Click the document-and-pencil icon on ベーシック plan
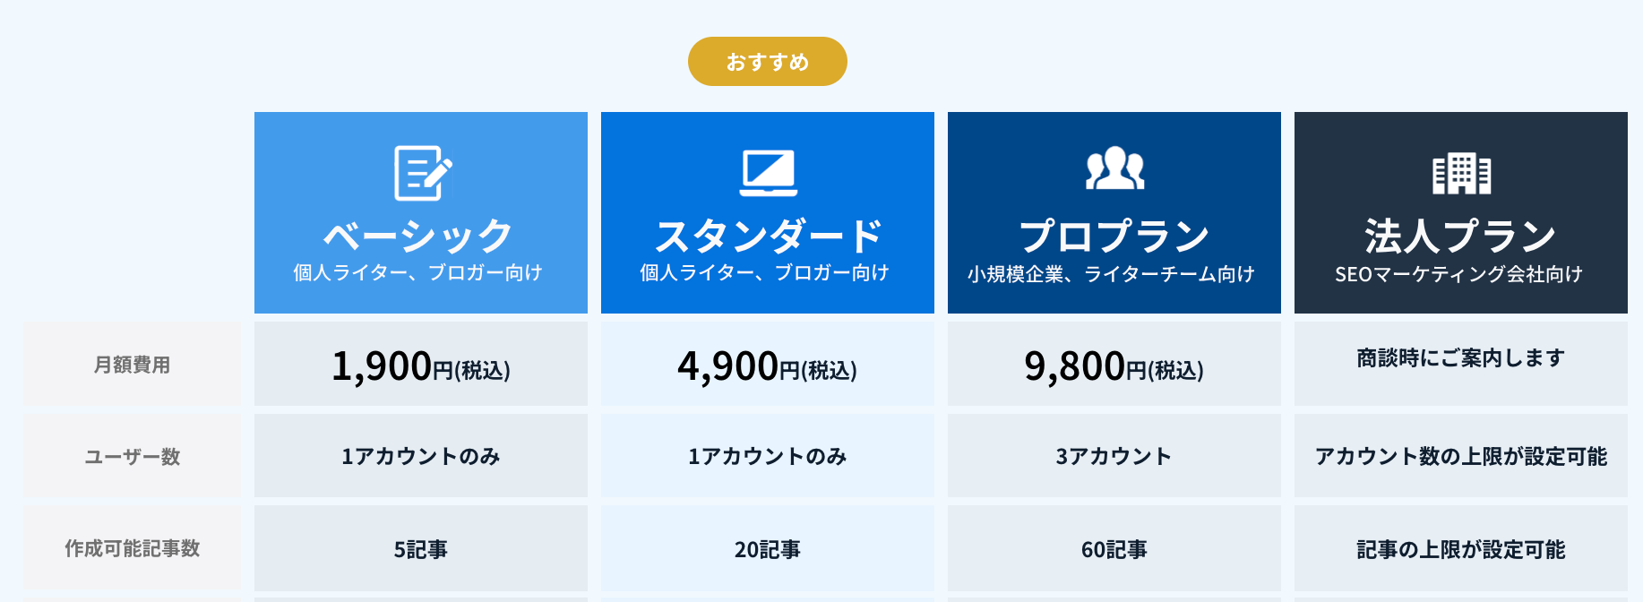1643x602 pixels. 421,173
